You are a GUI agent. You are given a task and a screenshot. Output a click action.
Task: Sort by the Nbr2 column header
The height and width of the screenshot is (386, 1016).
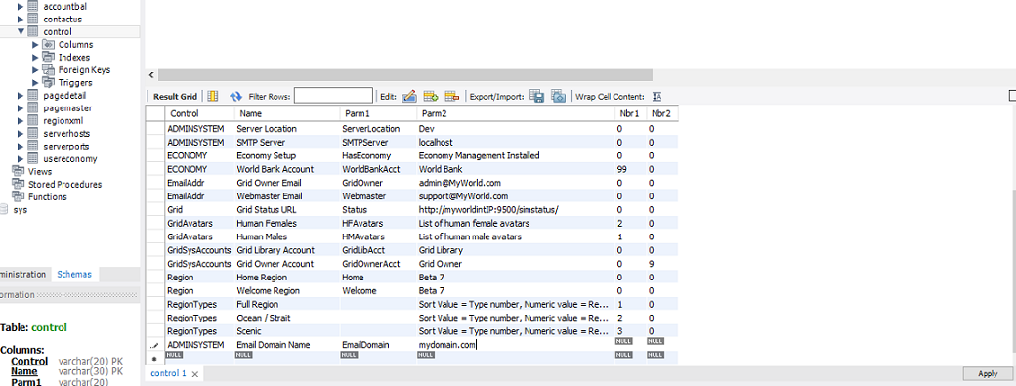click(x=662, y=113)
